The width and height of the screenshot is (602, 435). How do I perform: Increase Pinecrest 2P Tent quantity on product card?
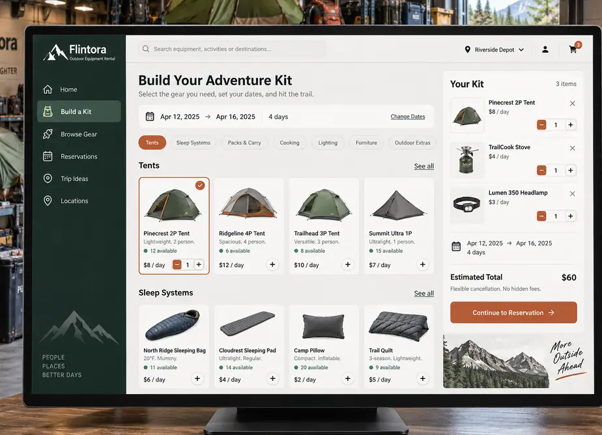point(199,264)
